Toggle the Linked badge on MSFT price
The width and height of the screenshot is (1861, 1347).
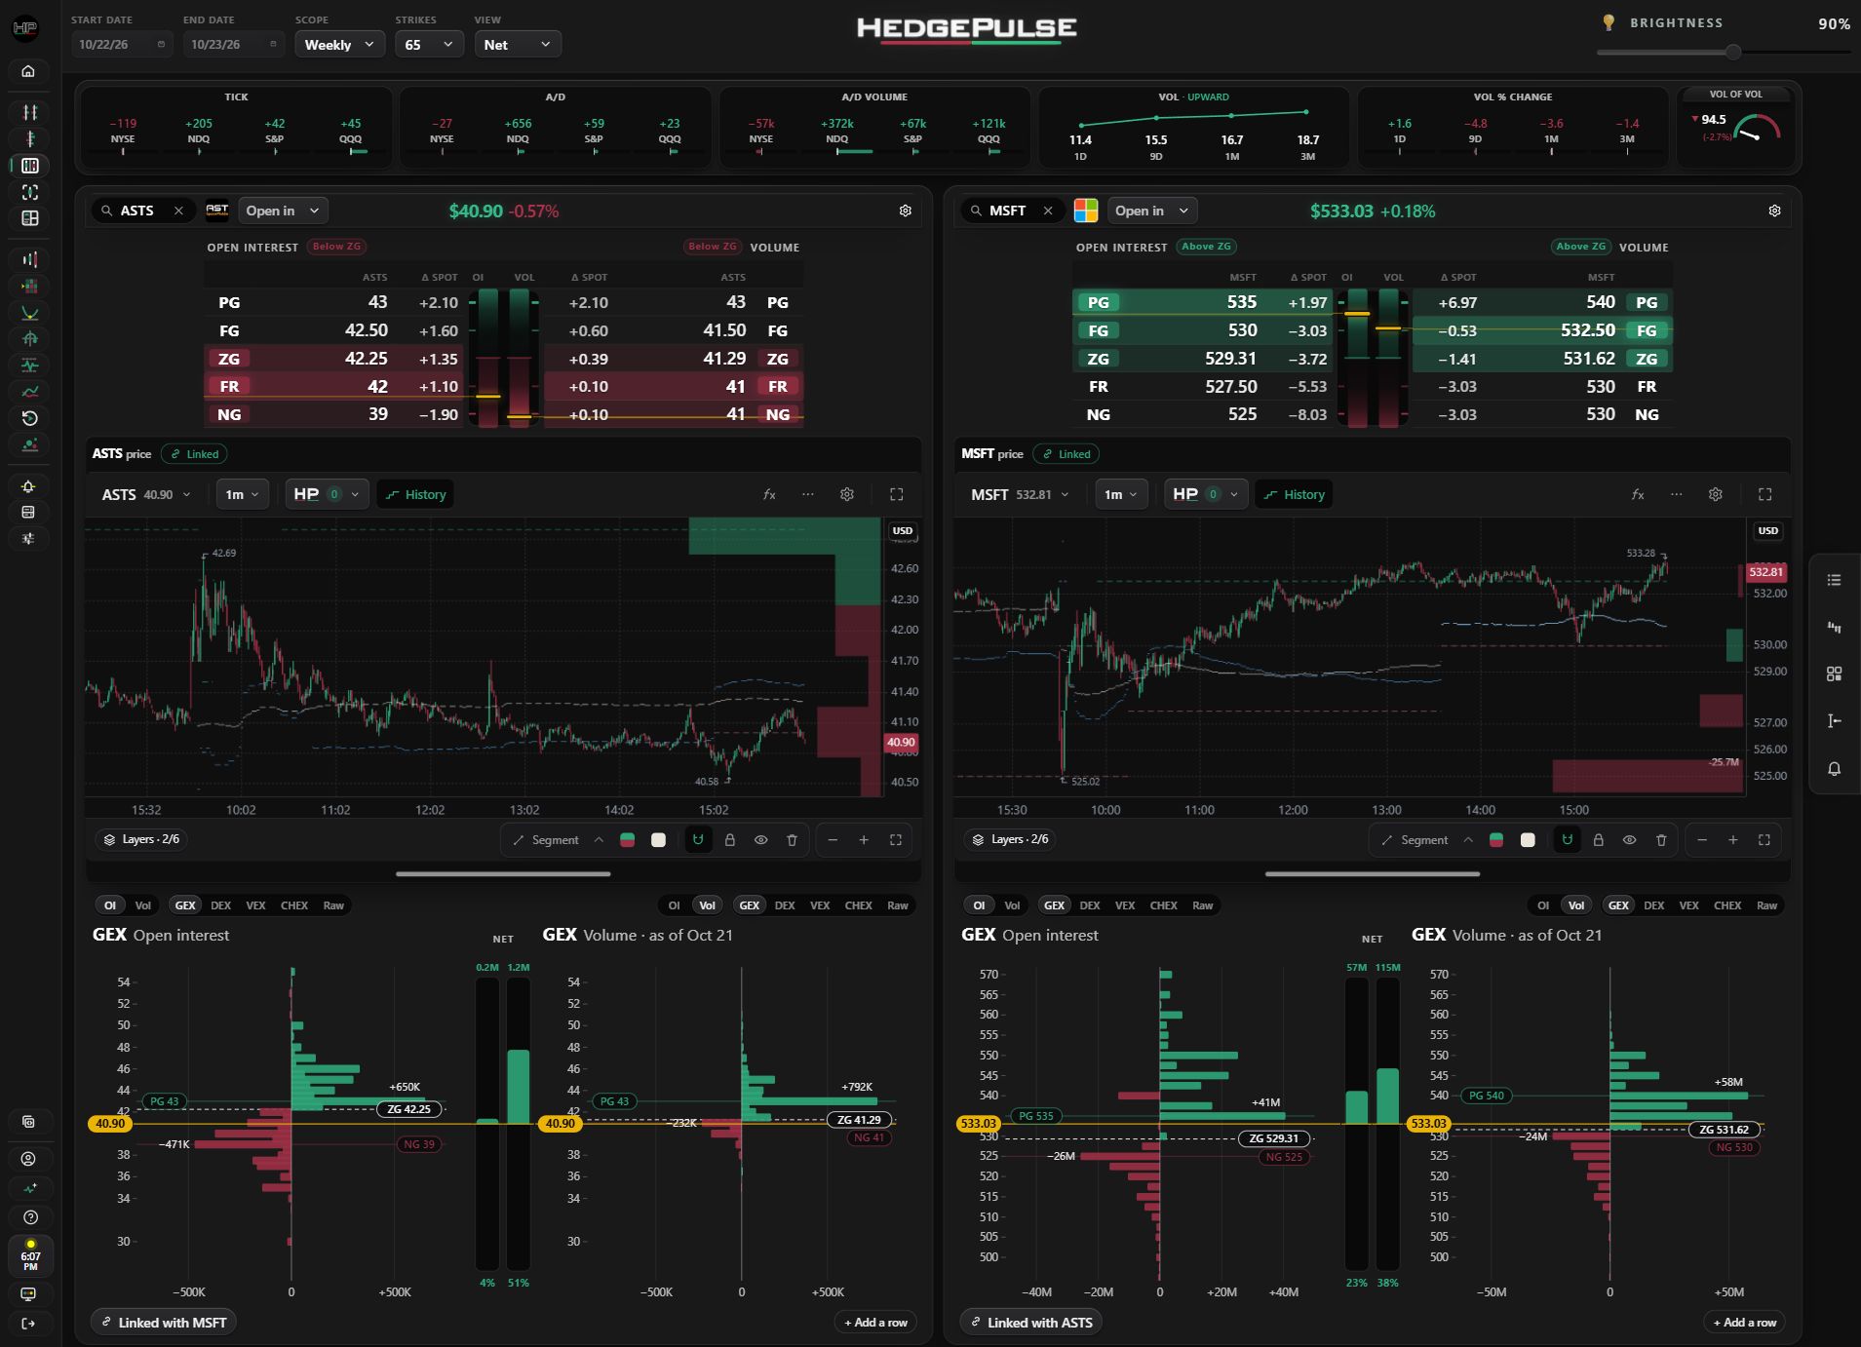(1066, 454)
